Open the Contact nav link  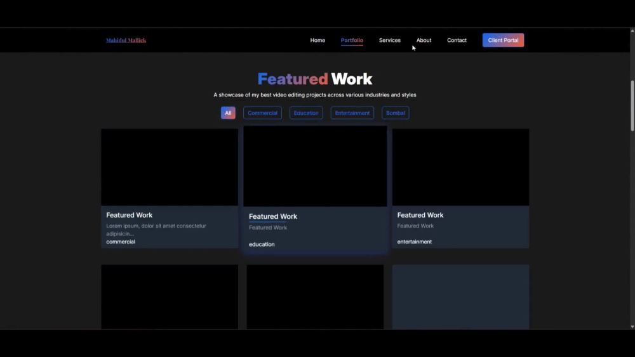coord(457,41)
